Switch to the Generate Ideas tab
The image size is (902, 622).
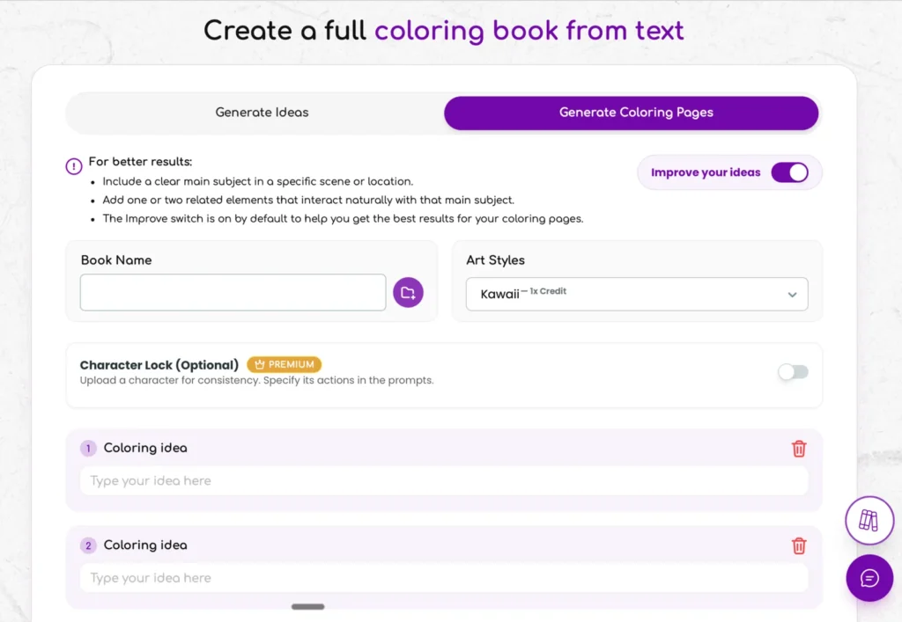pyautogui.click(x=262, y=113)
